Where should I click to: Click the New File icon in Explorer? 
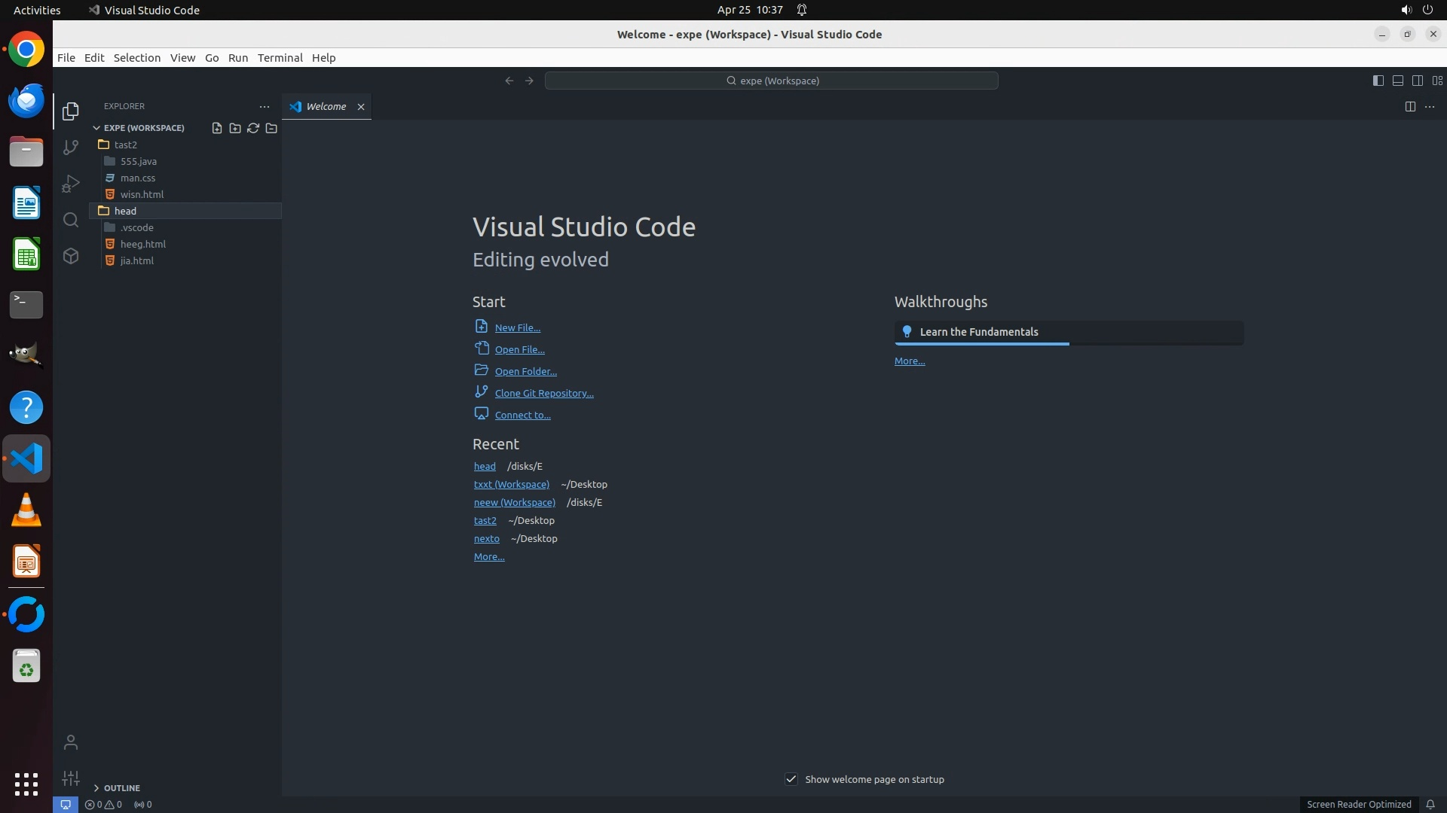click(x=217, y=128)
